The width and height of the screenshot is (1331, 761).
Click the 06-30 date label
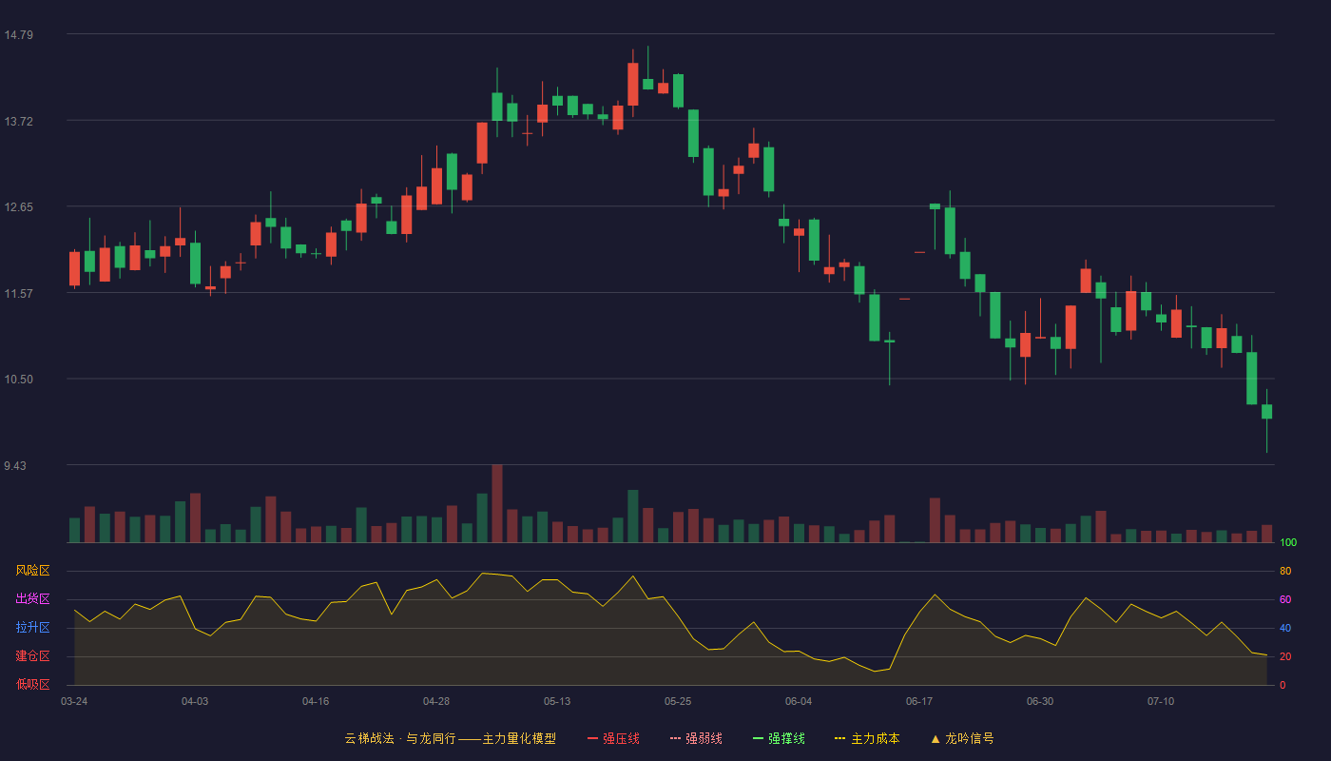click(x=1040, y=701)
